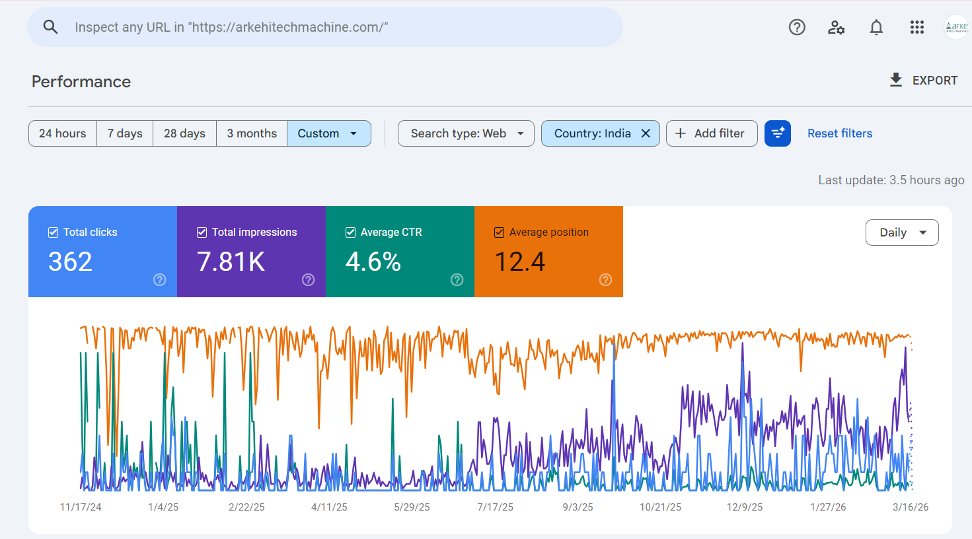Change Daily granularity via its dropdown
972x539 pixels.
pos(901,232)
